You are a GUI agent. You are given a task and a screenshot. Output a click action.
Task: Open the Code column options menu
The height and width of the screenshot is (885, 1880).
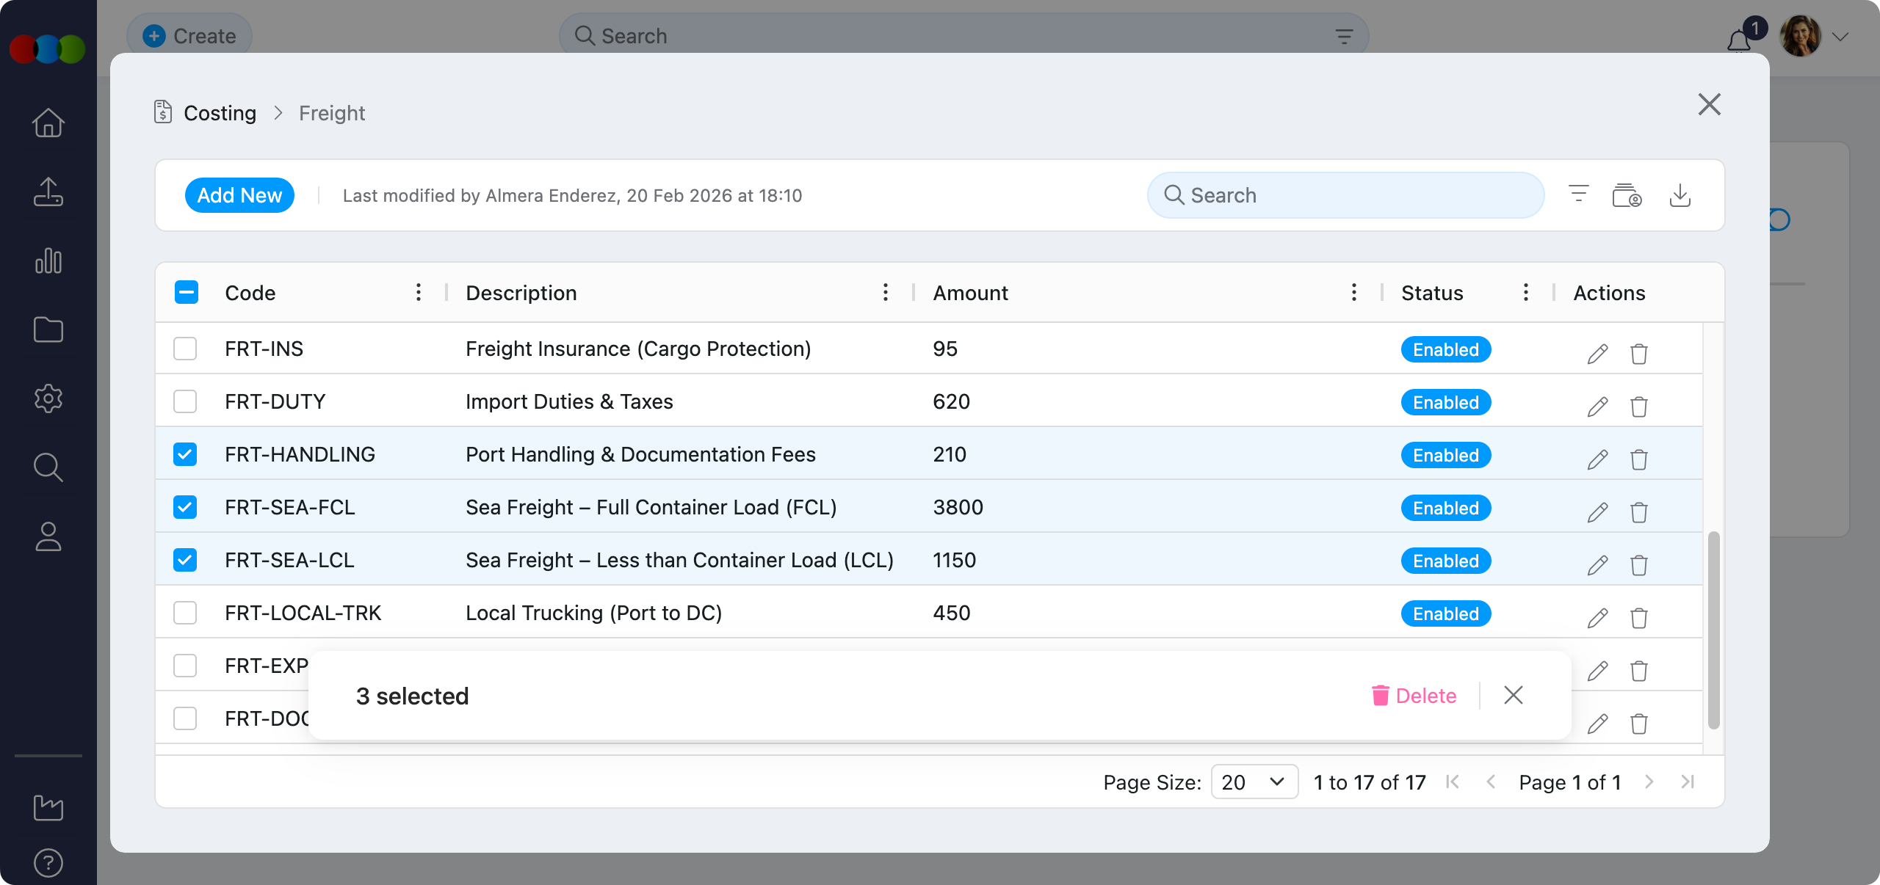418,292
